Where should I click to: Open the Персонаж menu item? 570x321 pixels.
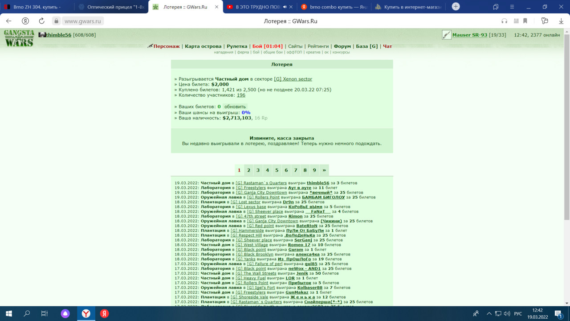tap(167, 46)
